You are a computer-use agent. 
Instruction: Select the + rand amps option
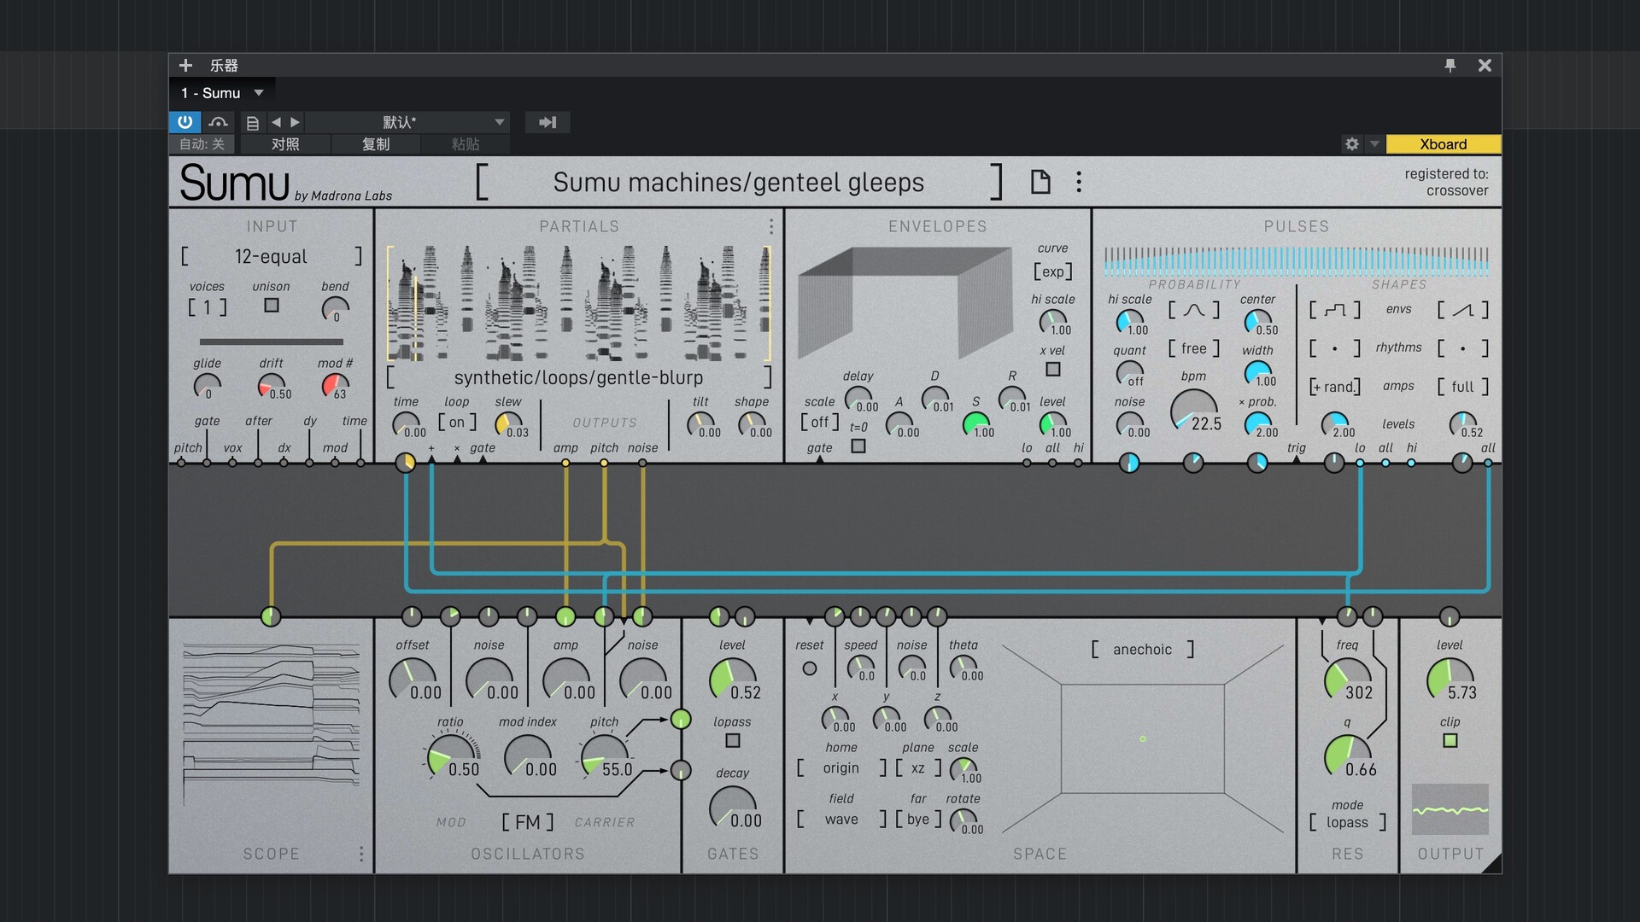point(1335,387)
